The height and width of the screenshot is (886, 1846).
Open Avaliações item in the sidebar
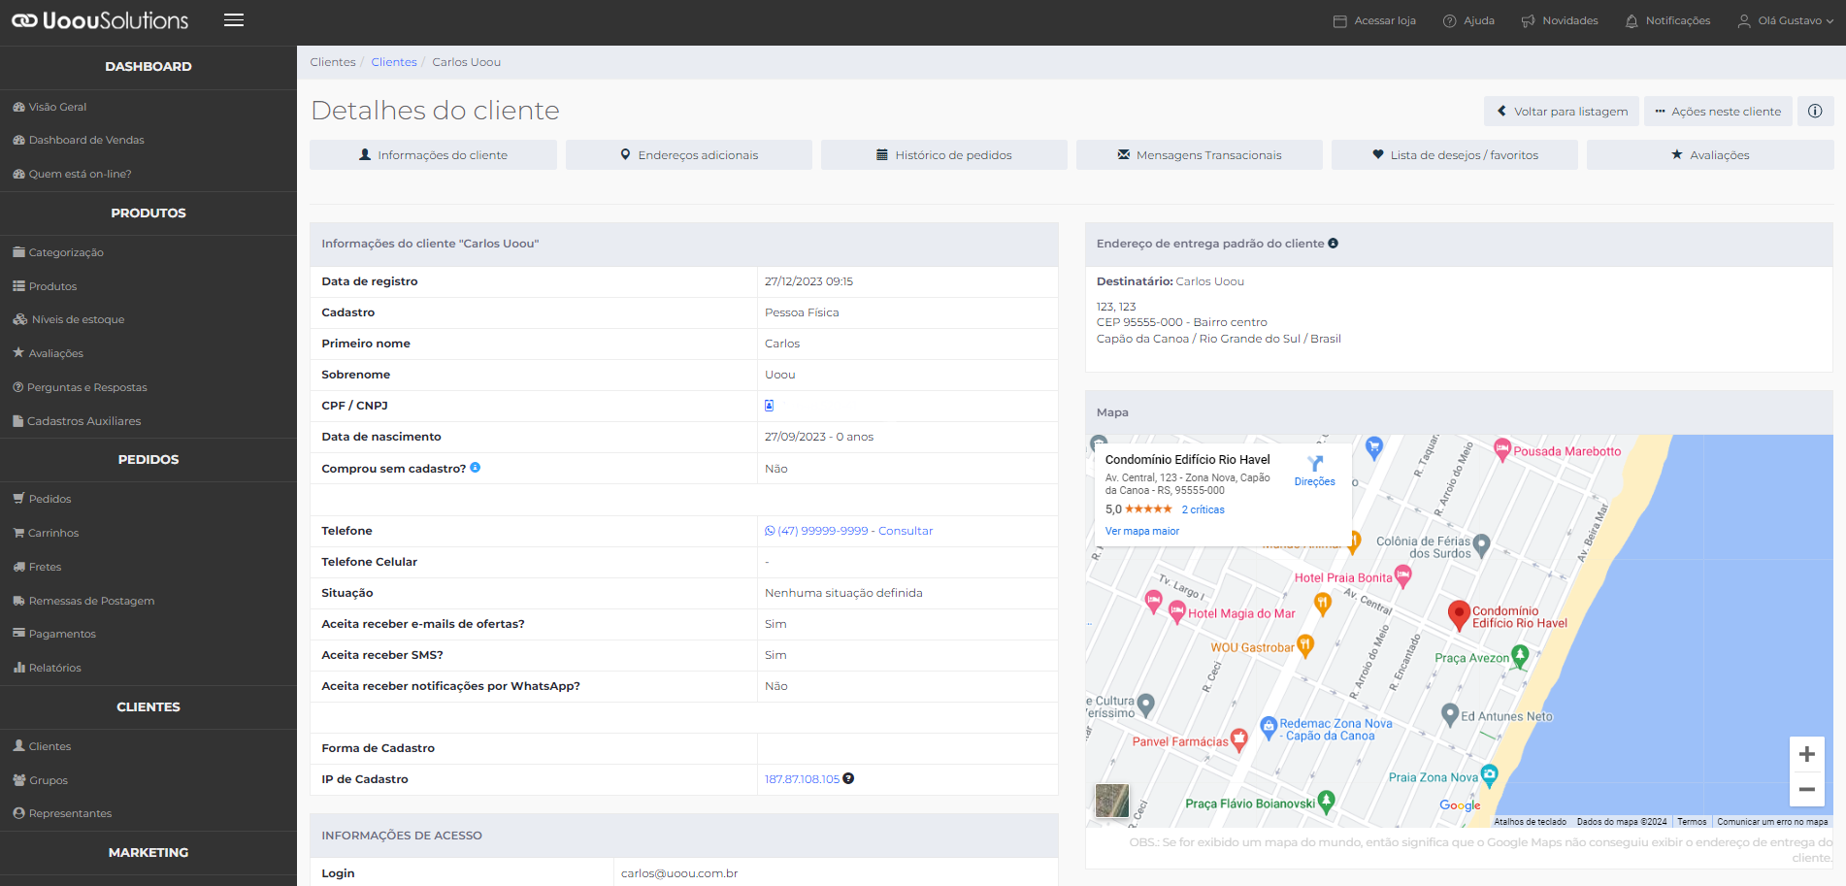click(48, 353)
